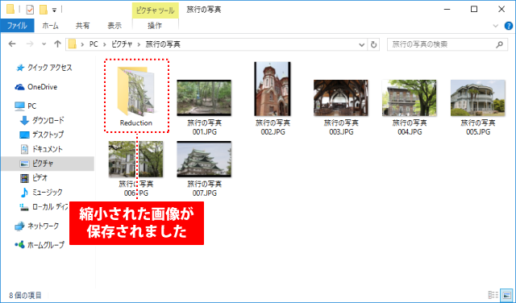Image resolution: width=516 pixels, height=303 pixels.
Task: Select thumbnail 旅行の写真 003.JPG
Action: 341,98
